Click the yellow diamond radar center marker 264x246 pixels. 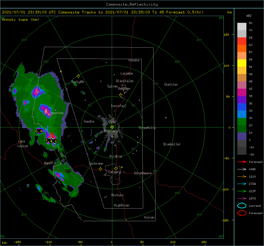[x=112, y=127]
